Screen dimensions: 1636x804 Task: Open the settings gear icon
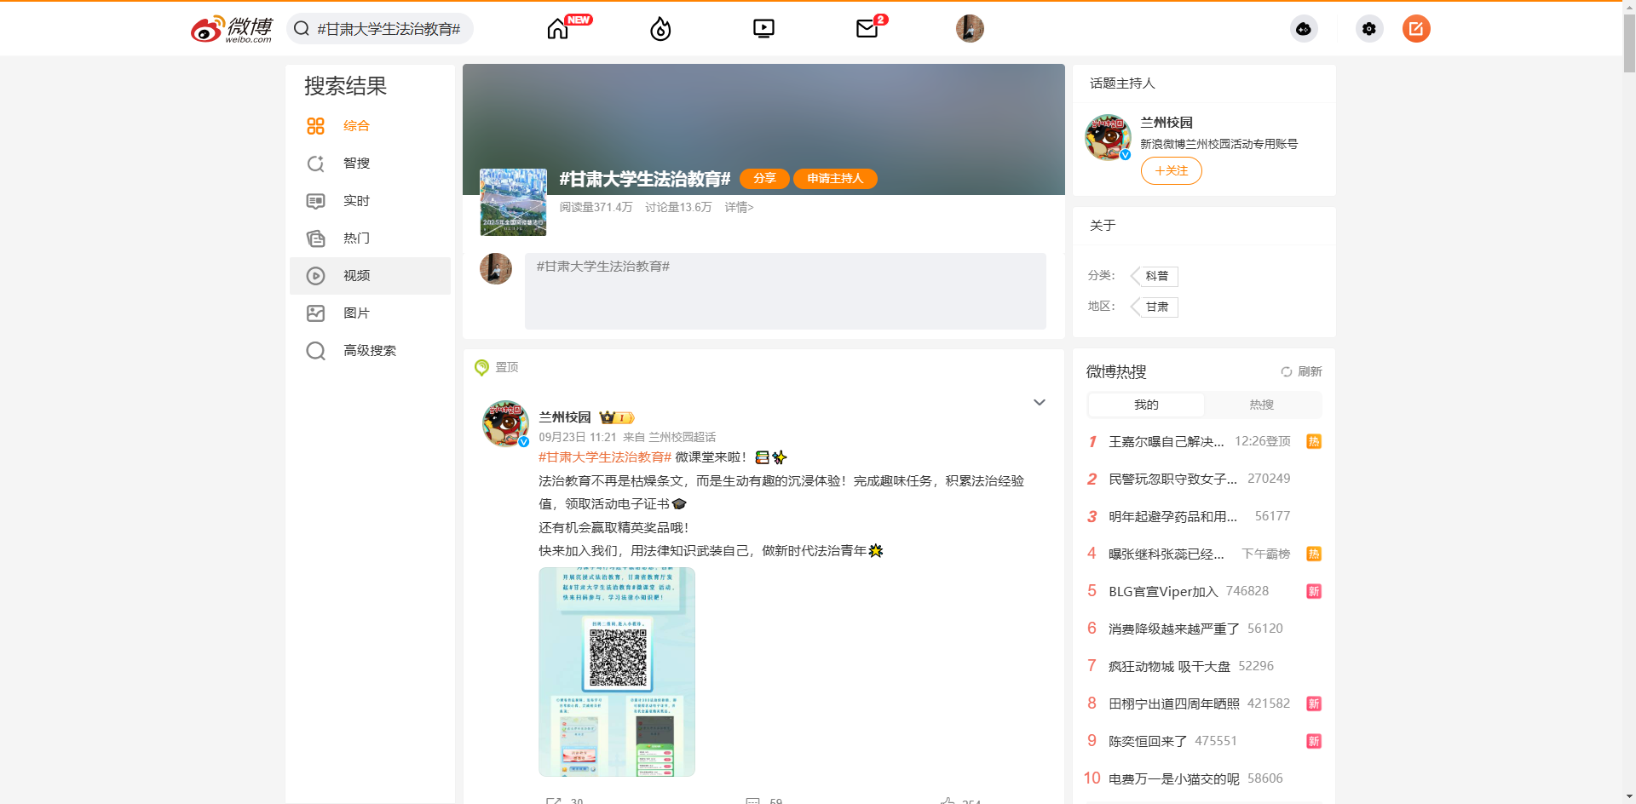coord(1368,28)
